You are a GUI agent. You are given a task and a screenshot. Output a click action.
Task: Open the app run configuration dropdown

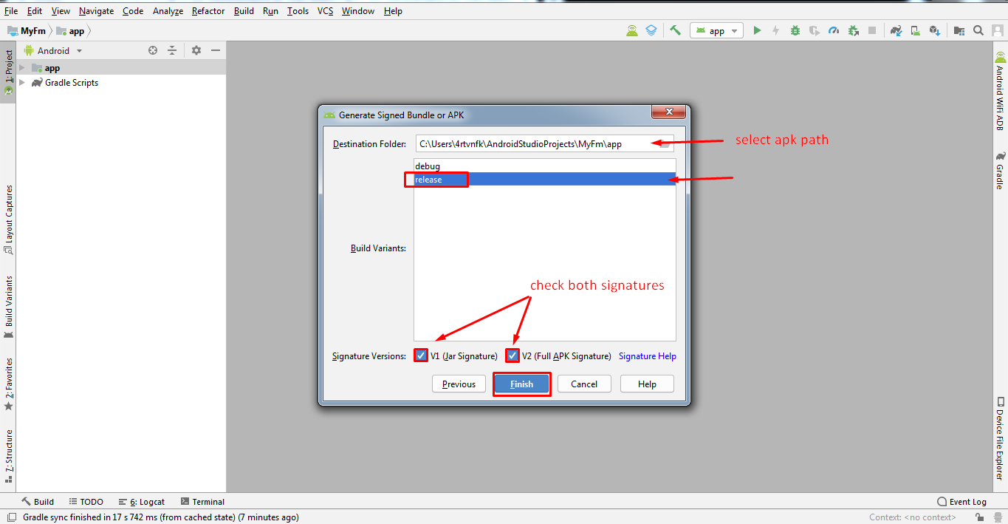click(716, 31)
